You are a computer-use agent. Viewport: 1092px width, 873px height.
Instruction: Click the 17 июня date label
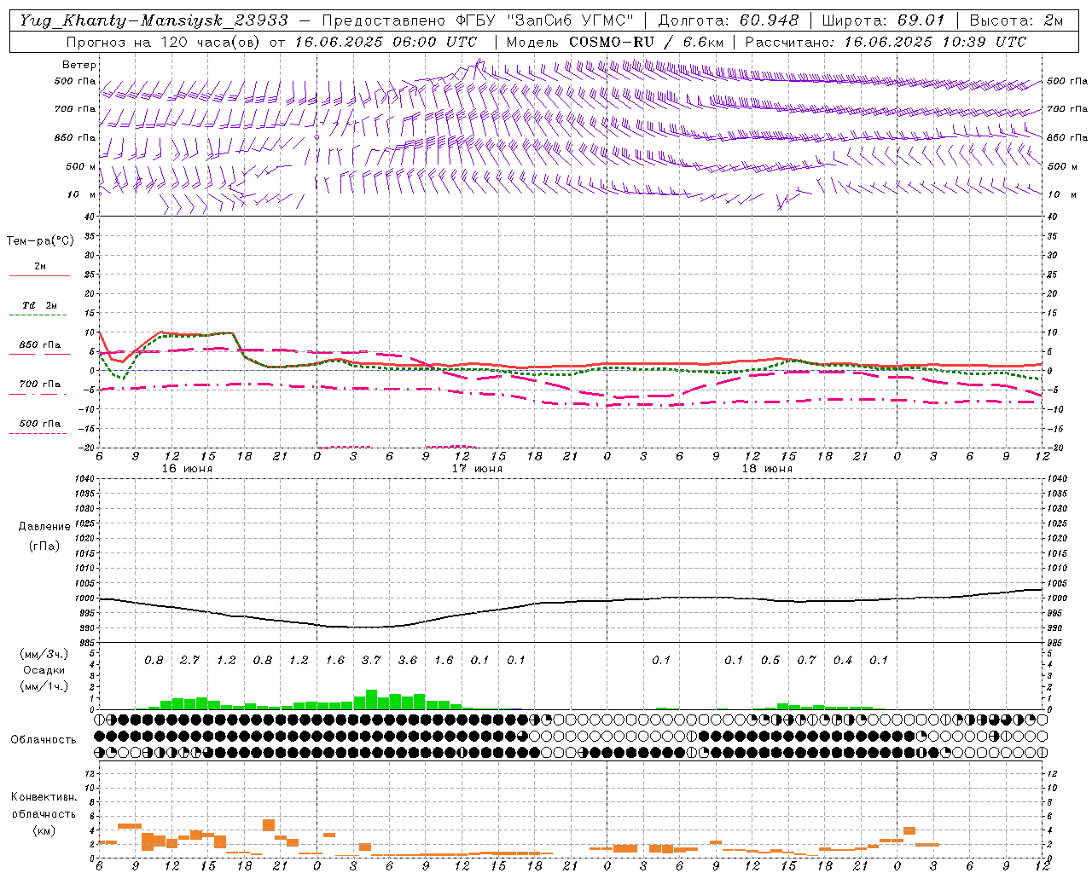[x=477, y=469]
